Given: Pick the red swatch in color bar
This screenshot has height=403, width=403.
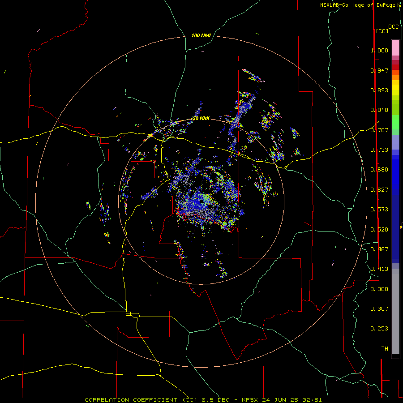Looking at the screenshot, I should (x=395, y=67).
